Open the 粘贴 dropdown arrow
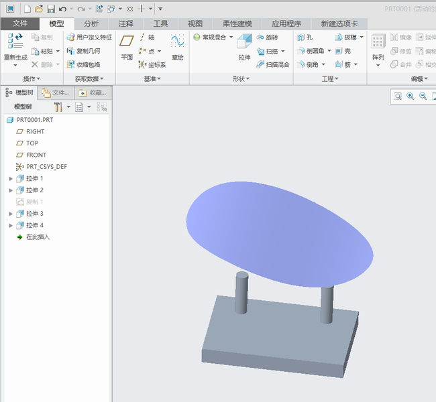Viewport: 436px width, 402px height. coord(58,51)
